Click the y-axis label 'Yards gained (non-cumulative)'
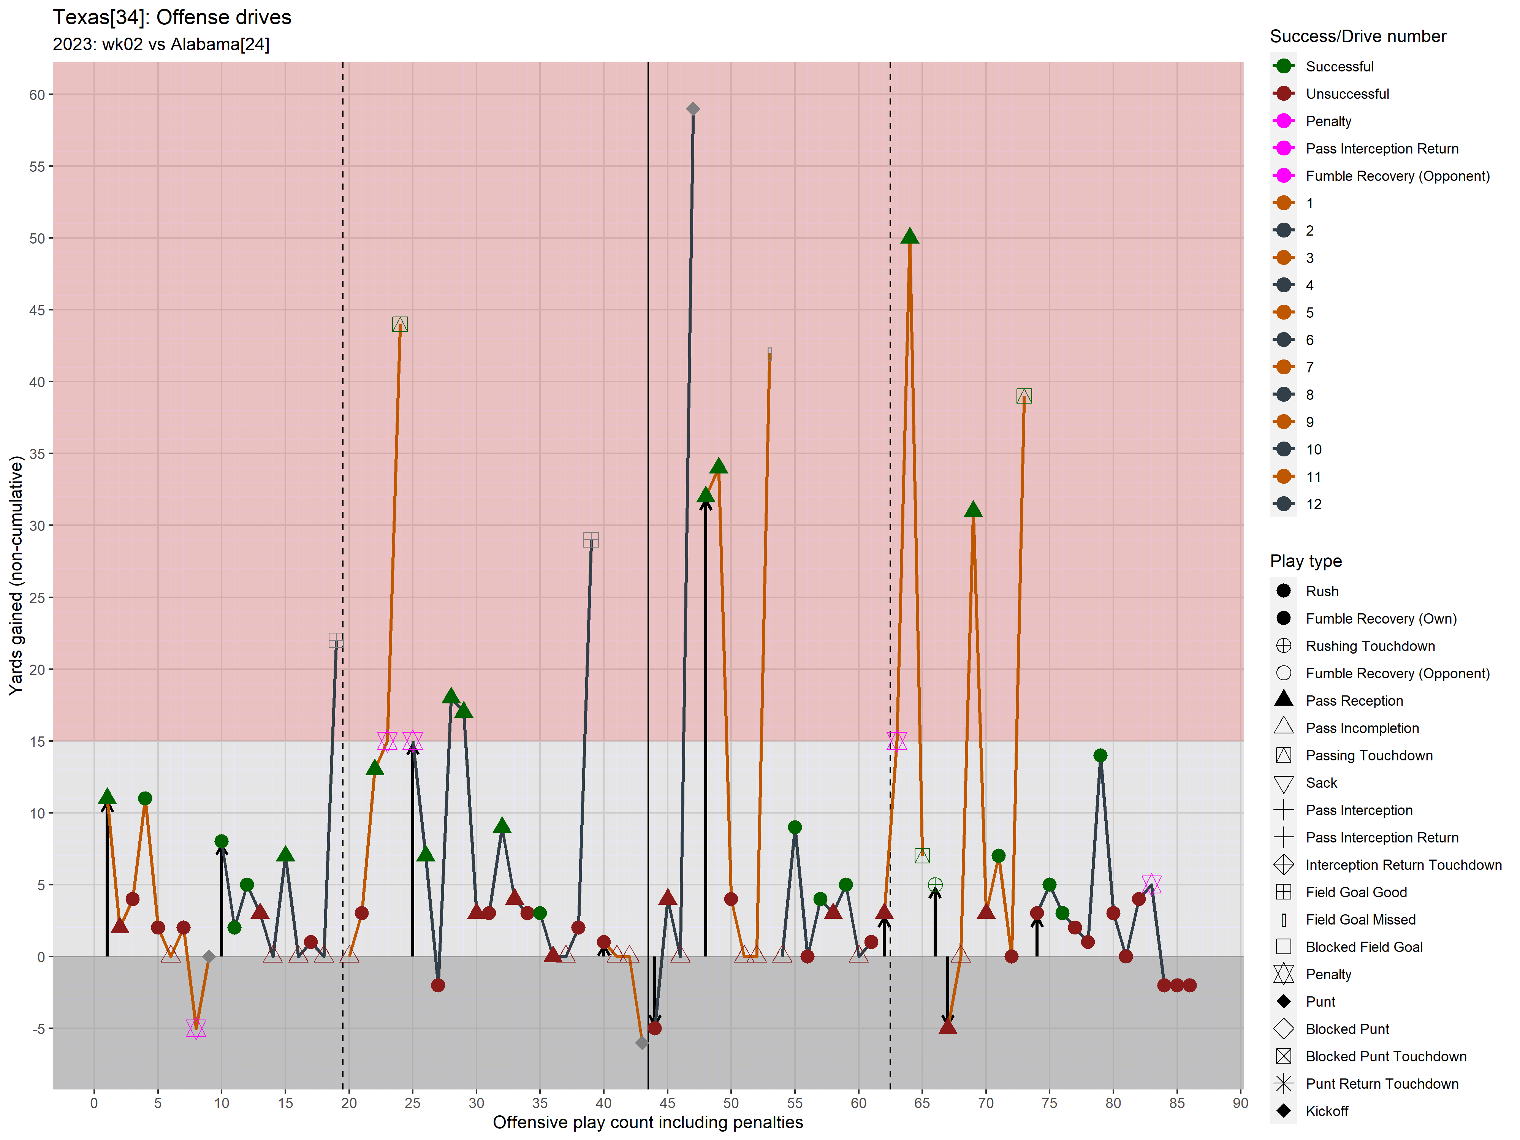Screen dimensions: 1520x1140 click(15, 576)
